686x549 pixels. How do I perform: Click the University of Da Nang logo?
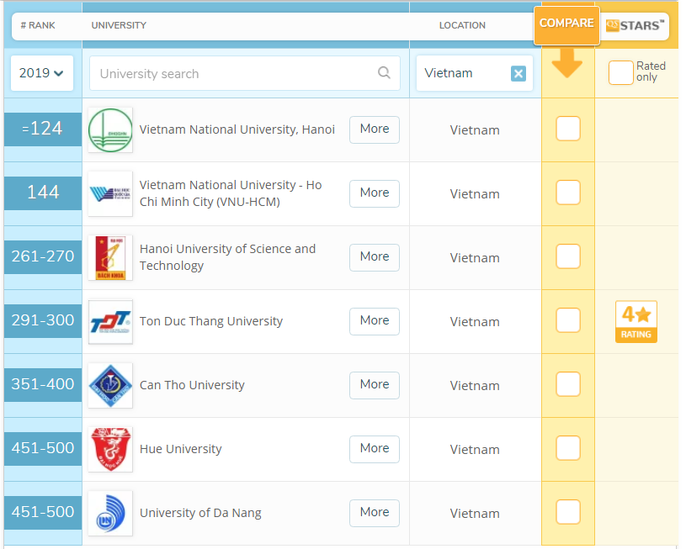tap(110, 513)
